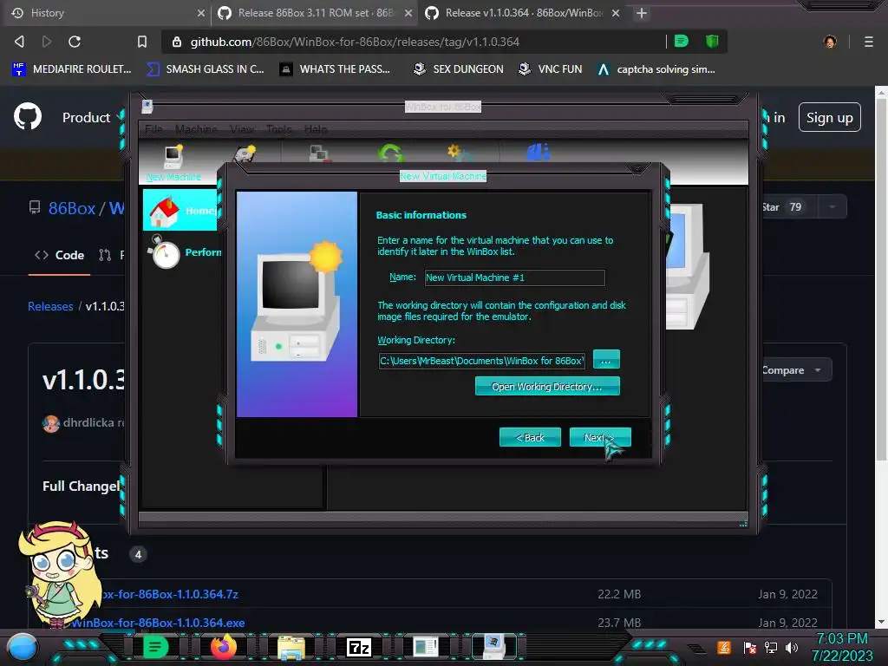The image size is (888, 666).
Task: Click the New Machine toolbar icon in WinBox
Action: point(173,163)
